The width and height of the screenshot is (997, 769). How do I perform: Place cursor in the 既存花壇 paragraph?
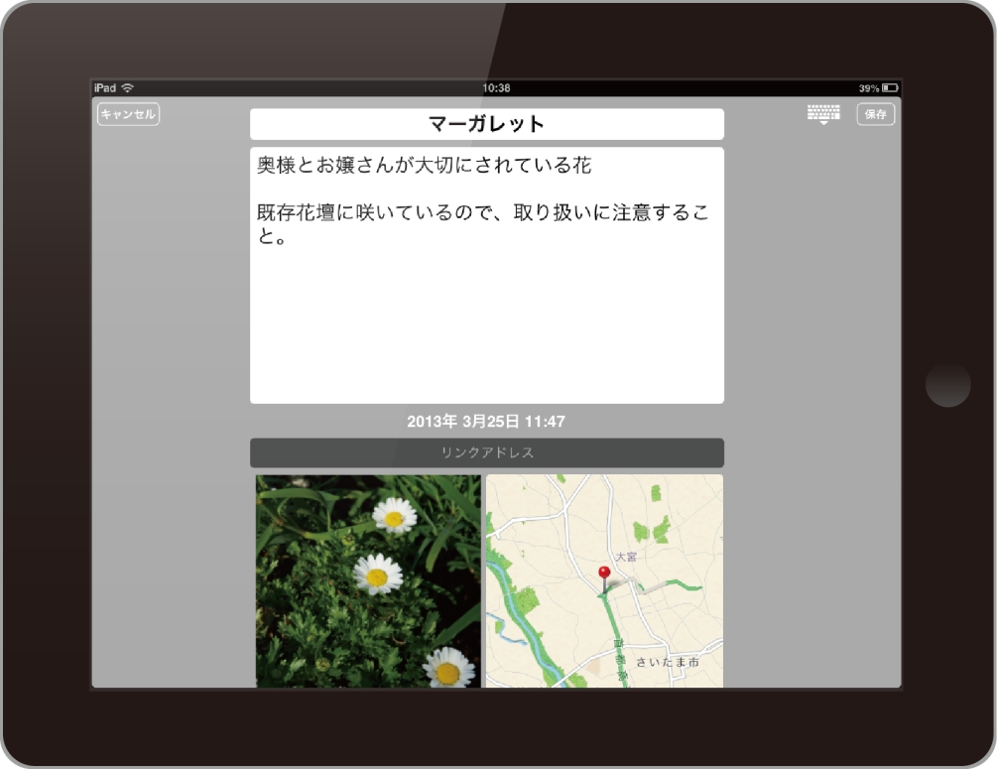[481, 214]
